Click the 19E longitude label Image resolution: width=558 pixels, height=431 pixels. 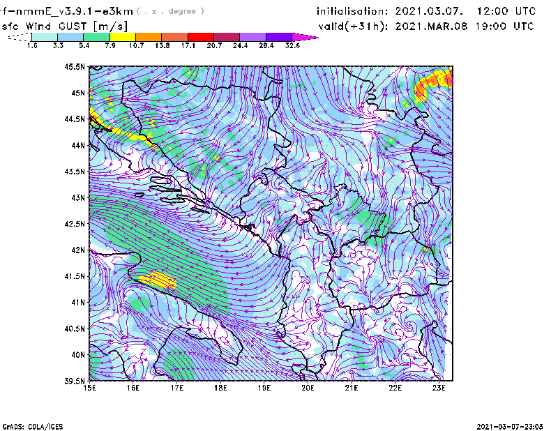point(264,388)
